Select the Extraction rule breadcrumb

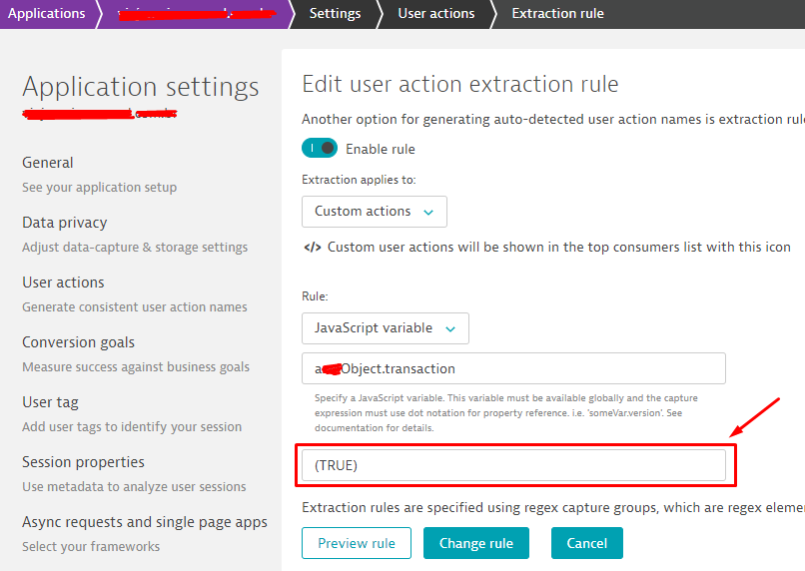coord(557,14)
